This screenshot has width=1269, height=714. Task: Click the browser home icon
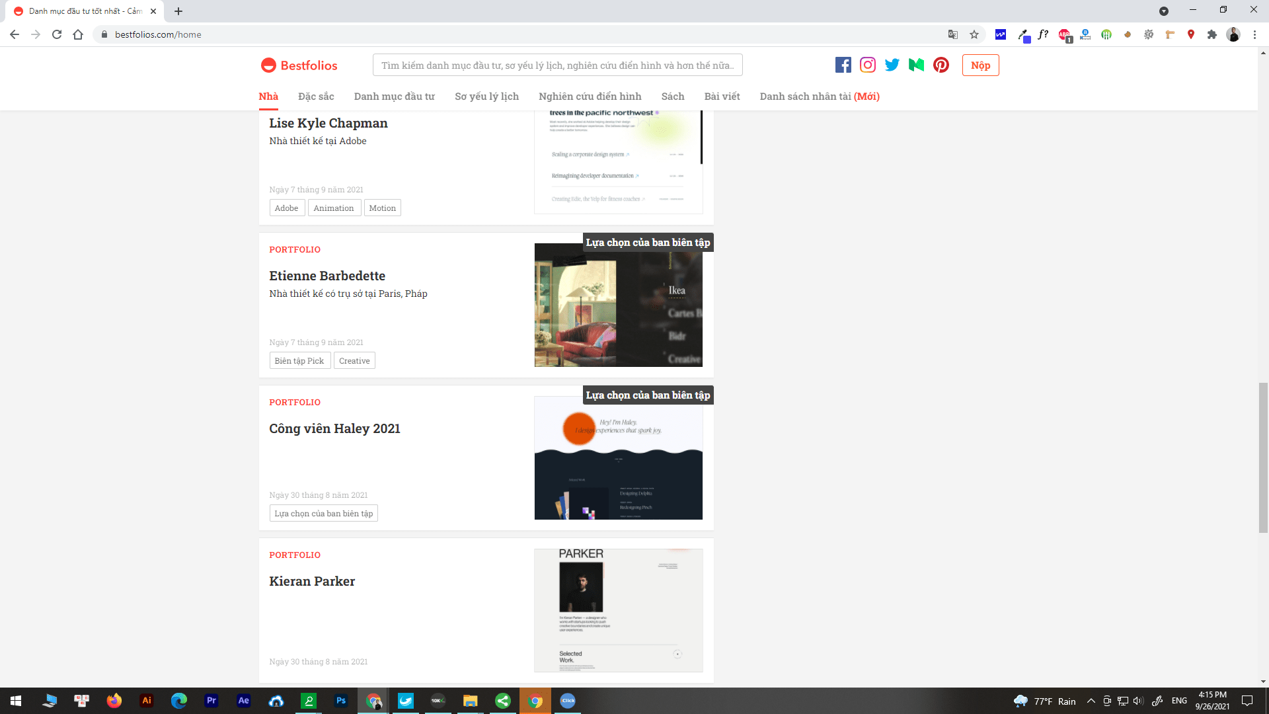coord(78,34)
